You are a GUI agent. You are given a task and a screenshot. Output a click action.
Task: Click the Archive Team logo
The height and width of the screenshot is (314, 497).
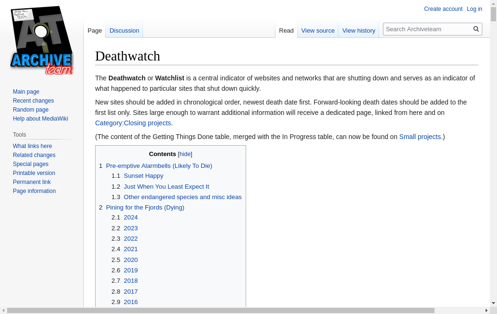[42, 41]
